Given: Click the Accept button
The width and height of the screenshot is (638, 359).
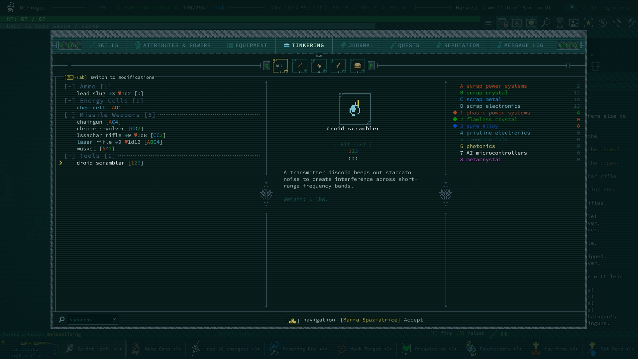Looking at the screenshot, I should 413,320.
